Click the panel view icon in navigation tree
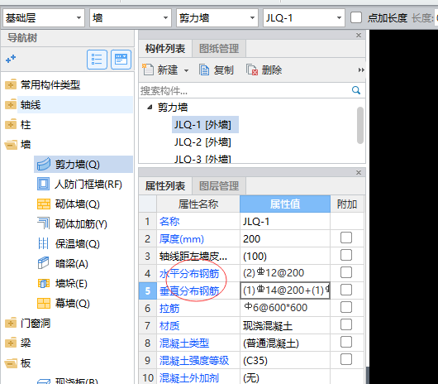Screen dimensions: 438x384 pos(121,60)
